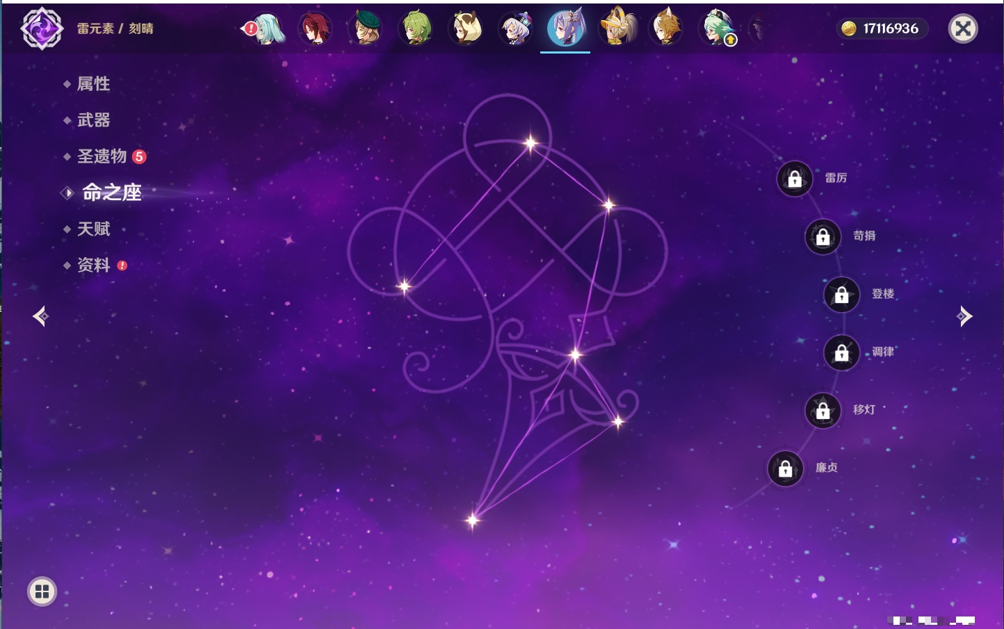This screenshot has height=629, width=1004.
Task: Close the character screen with X button
Action: click(x=963, y=28)
